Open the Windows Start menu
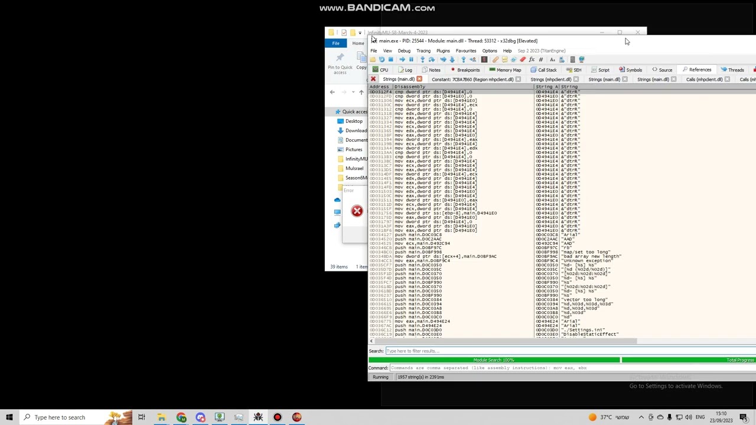This screenshot has width=756, height=425. (x=9, y=417)
